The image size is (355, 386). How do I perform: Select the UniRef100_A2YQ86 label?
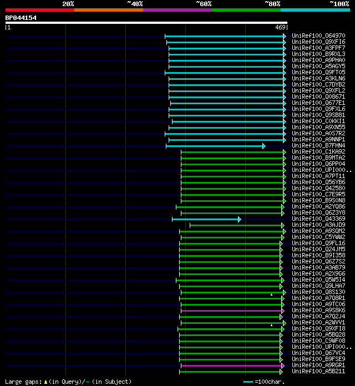318,206
